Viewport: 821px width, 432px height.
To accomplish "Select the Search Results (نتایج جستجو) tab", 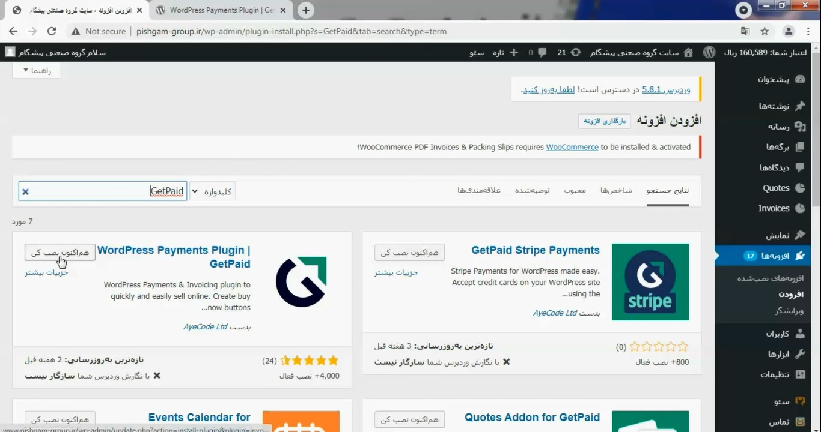I will [x=667, y=190].
